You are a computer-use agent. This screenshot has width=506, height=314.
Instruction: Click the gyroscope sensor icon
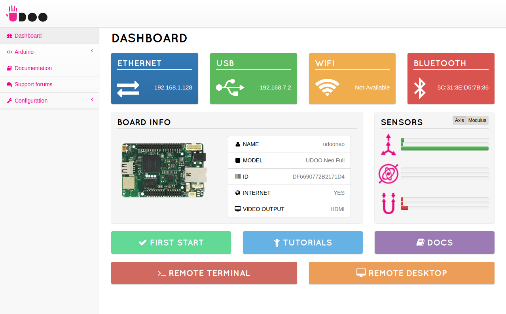(x=388, y=173)
